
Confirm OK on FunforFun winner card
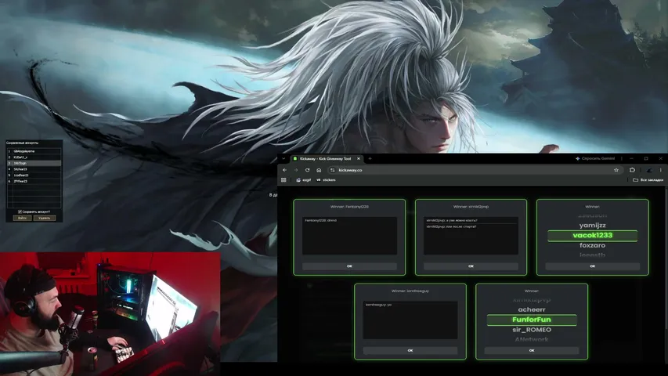click(x=532, y=350)
